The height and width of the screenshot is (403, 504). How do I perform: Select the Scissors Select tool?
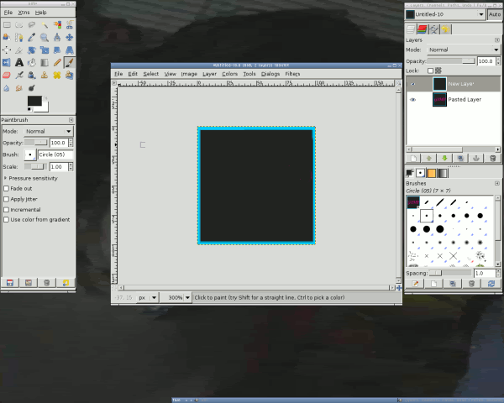click(70, 24)
